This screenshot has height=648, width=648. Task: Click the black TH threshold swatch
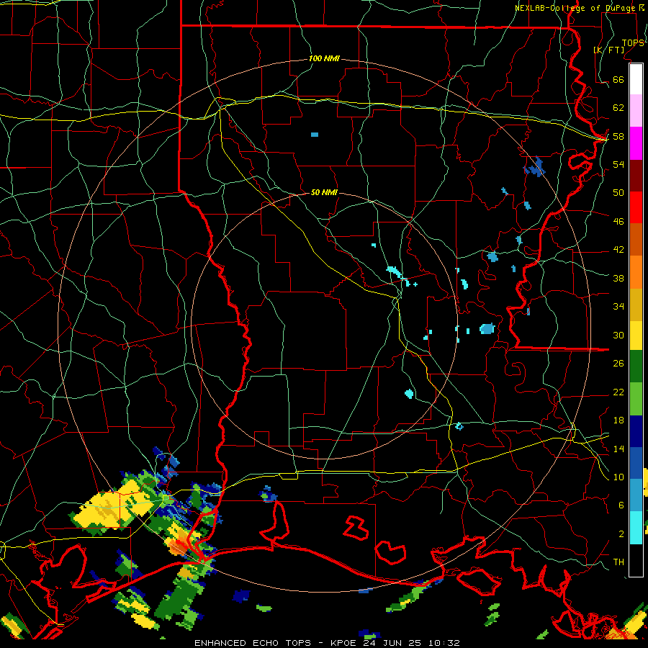pos(636,559)
